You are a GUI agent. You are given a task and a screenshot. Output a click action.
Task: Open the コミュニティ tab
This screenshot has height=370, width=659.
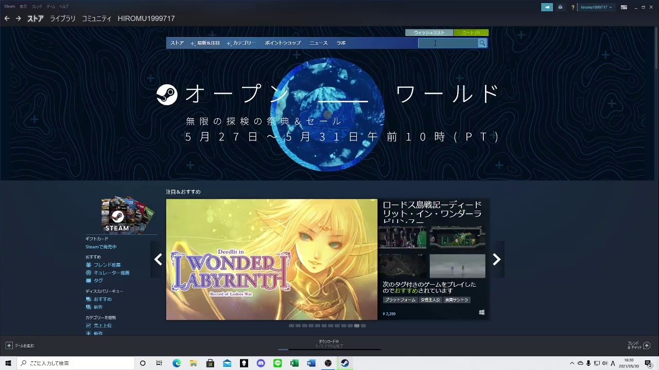(x=97, y=18)
